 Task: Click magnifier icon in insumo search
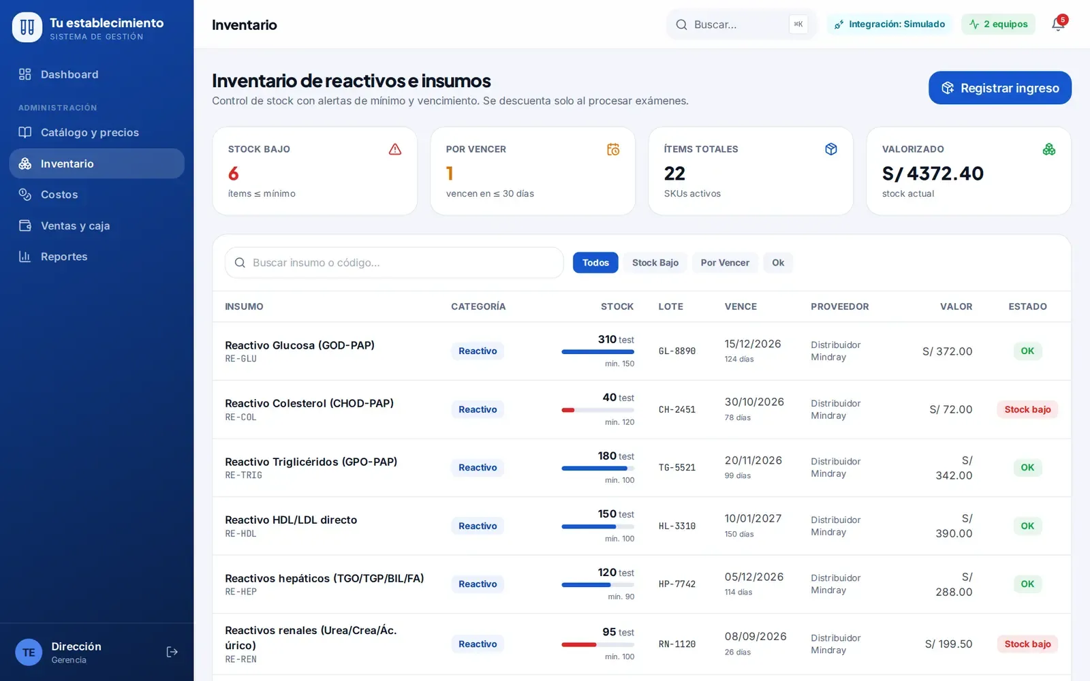tap(240, 263)
